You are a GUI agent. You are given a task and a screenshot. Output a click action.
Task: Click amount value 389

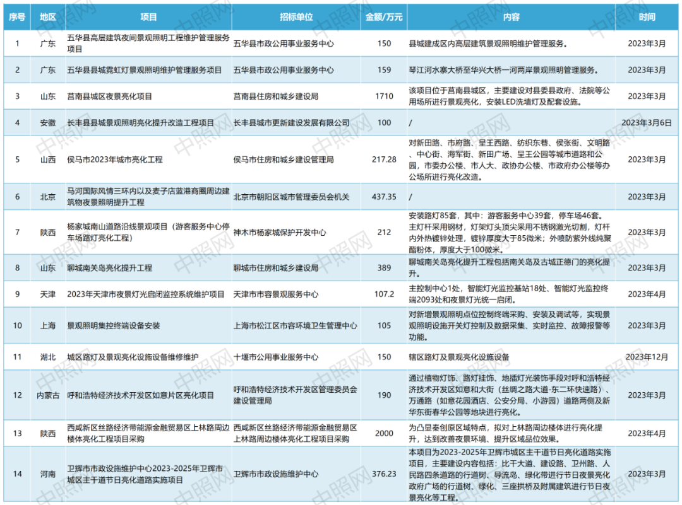384,268
